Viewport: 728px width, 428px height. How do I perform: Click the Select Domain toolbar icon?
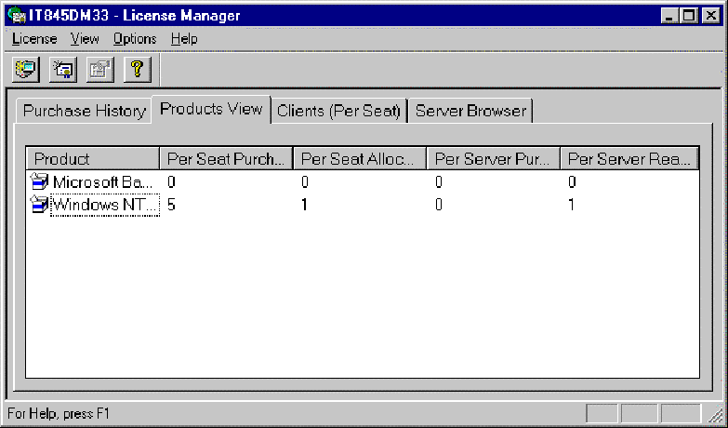pos(25,70)
